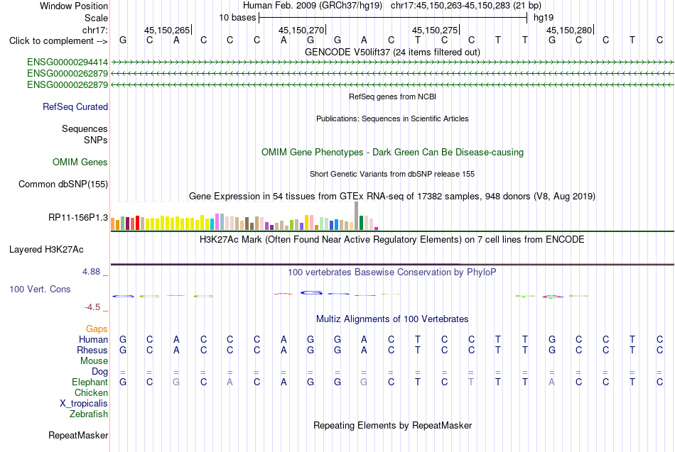The image size is (675, 452).
Task: Click 'Basewise Conservation by PhyloP' title
Action: [x=392, y=272]
